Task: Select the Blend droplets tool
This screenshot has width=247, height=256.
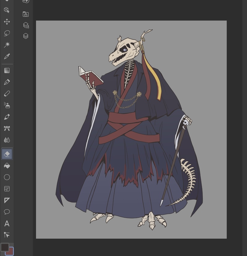Action: 7,140
